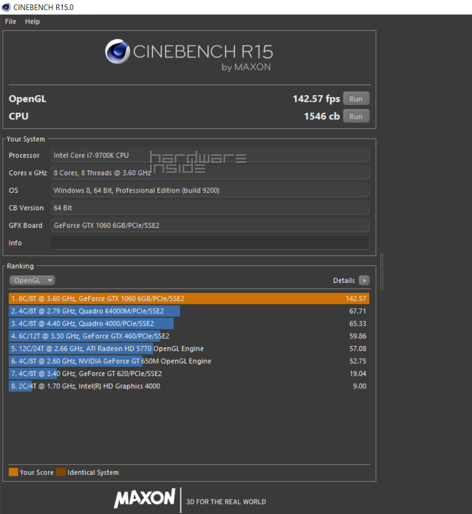Open the Help menu

click(32, 22)
